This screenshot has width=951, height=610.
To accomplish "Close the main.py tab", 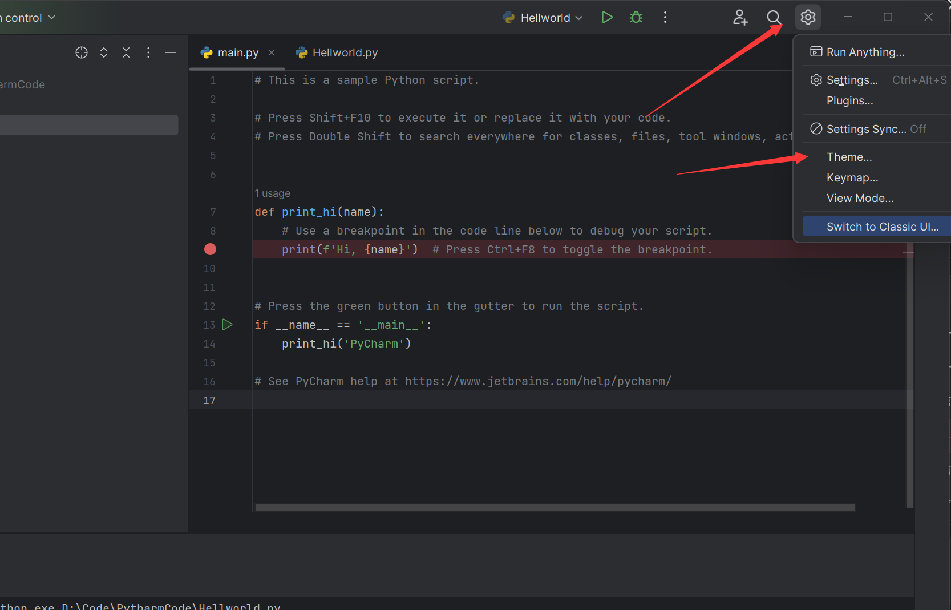I will click(272, 52).
